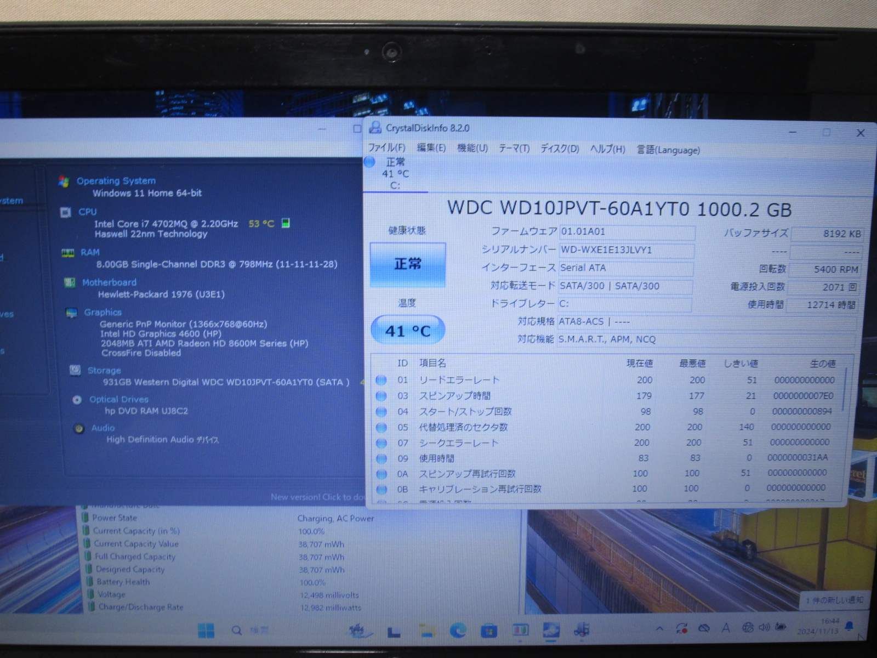
Task: Open the ヘルプ(H) menu
Action: [607, 149]
